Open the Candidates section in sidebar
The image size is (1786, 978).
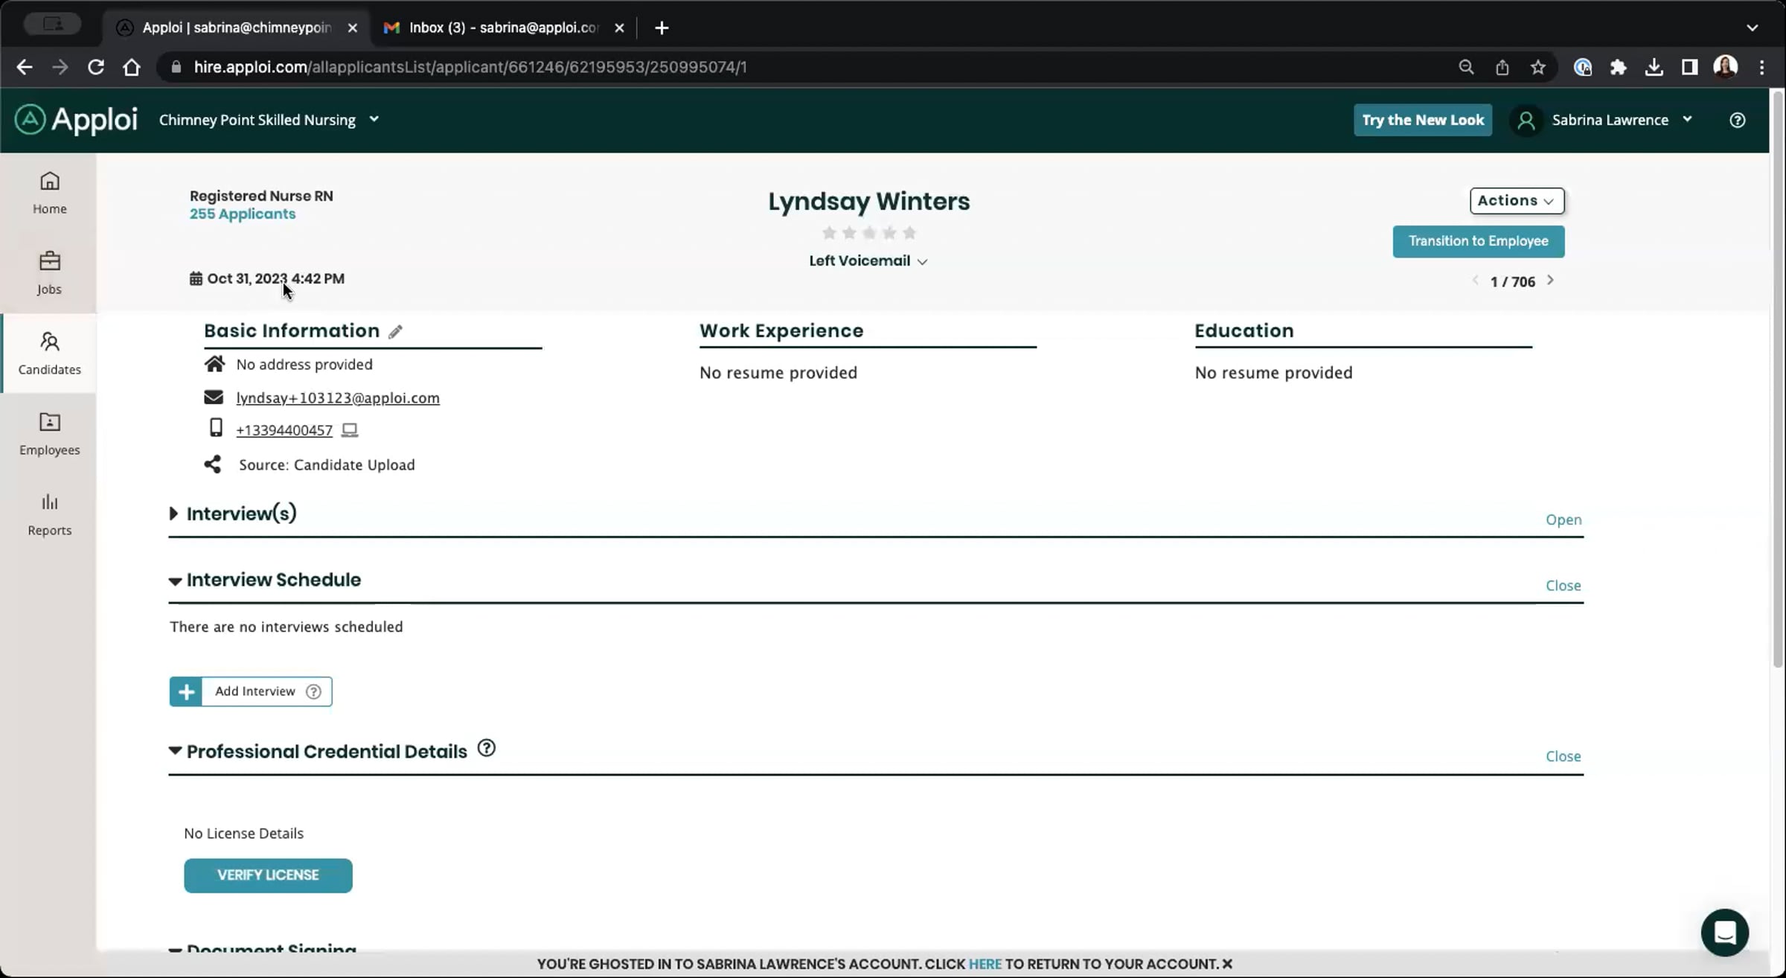(x=49, y=353)
